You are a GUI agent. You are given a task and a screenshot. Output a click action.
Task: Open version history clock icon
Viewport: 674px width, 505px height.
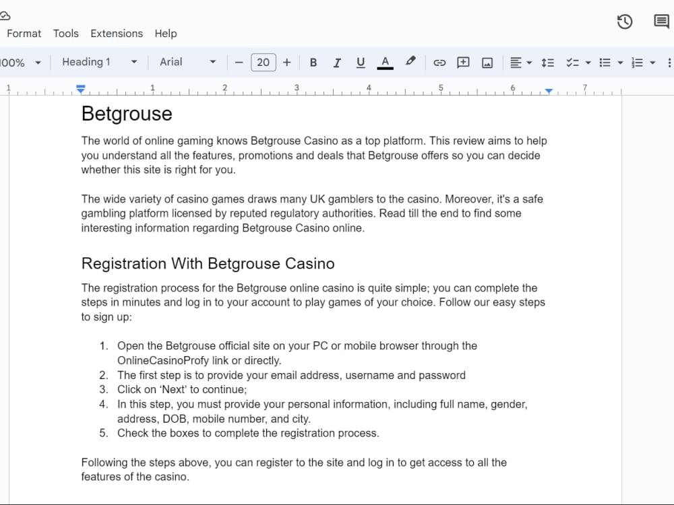point(625,22)
